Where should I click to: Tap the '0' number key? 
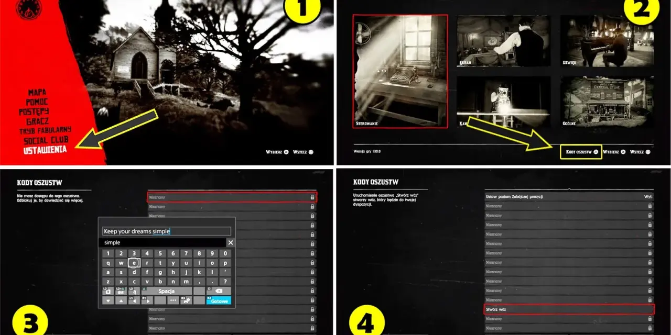225,253
